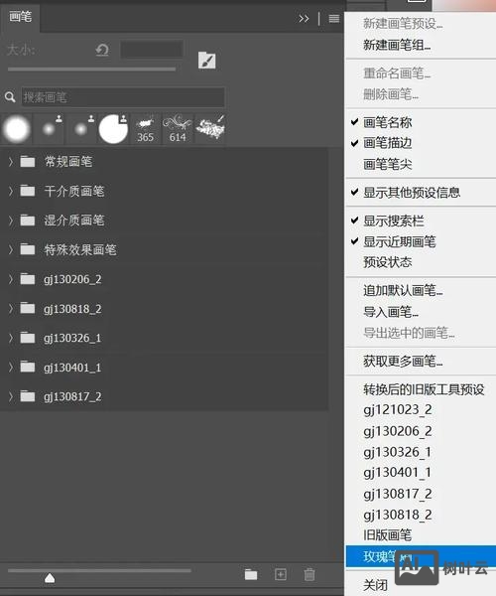Expand the gj130818_2 brush group
This screenshot has height=596, width=496.
click(x=11, y=309)
